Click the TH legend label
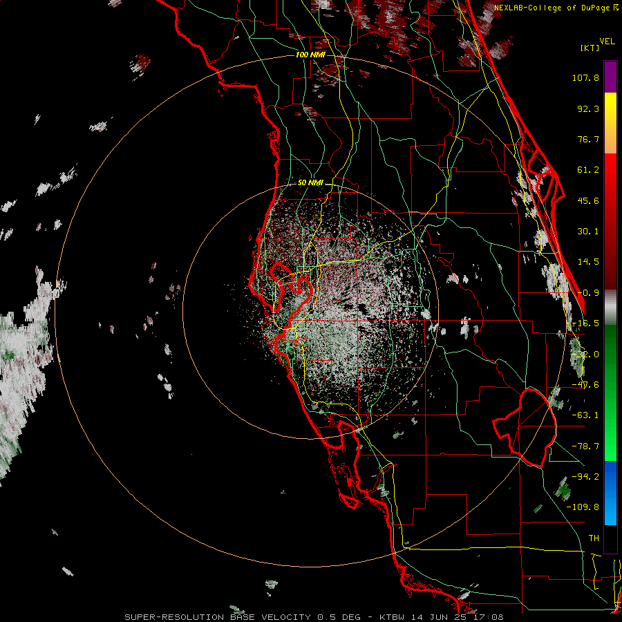The width and height of the screenshot is (622, 622). [x=594, y=538]
